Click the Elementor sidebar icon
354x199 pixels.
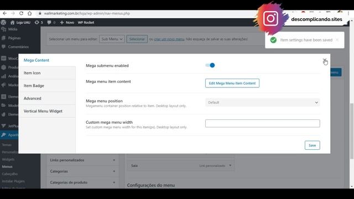point(4,97)
